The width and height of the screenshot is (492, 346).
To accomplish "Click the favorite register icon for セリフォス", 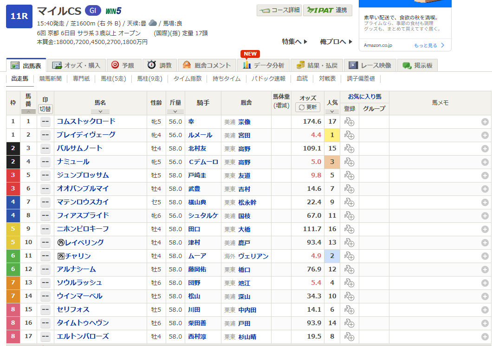I will (x=349, y=310).
